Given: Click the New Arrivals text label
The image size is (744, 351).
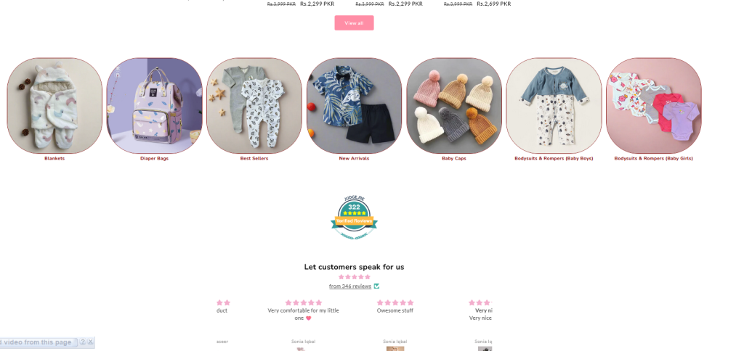Looking at the screenshot, I should point(354,159).
